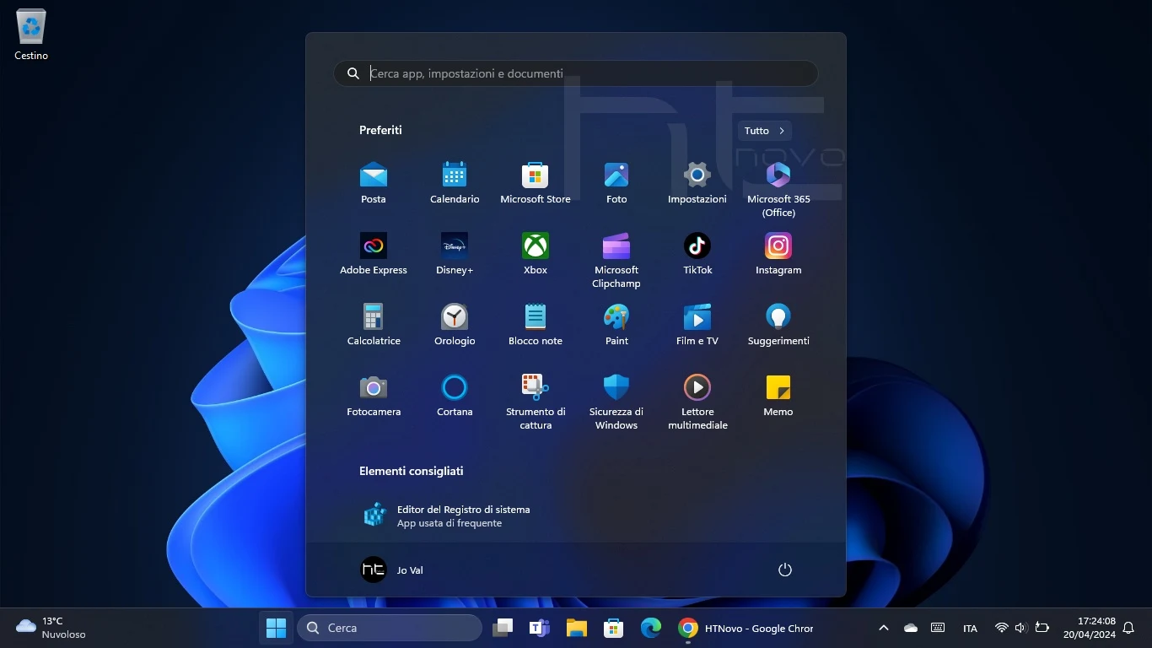Screen dimensions: 1152x648
Task: Open Memo sticky notes
Action: (778, 396)
